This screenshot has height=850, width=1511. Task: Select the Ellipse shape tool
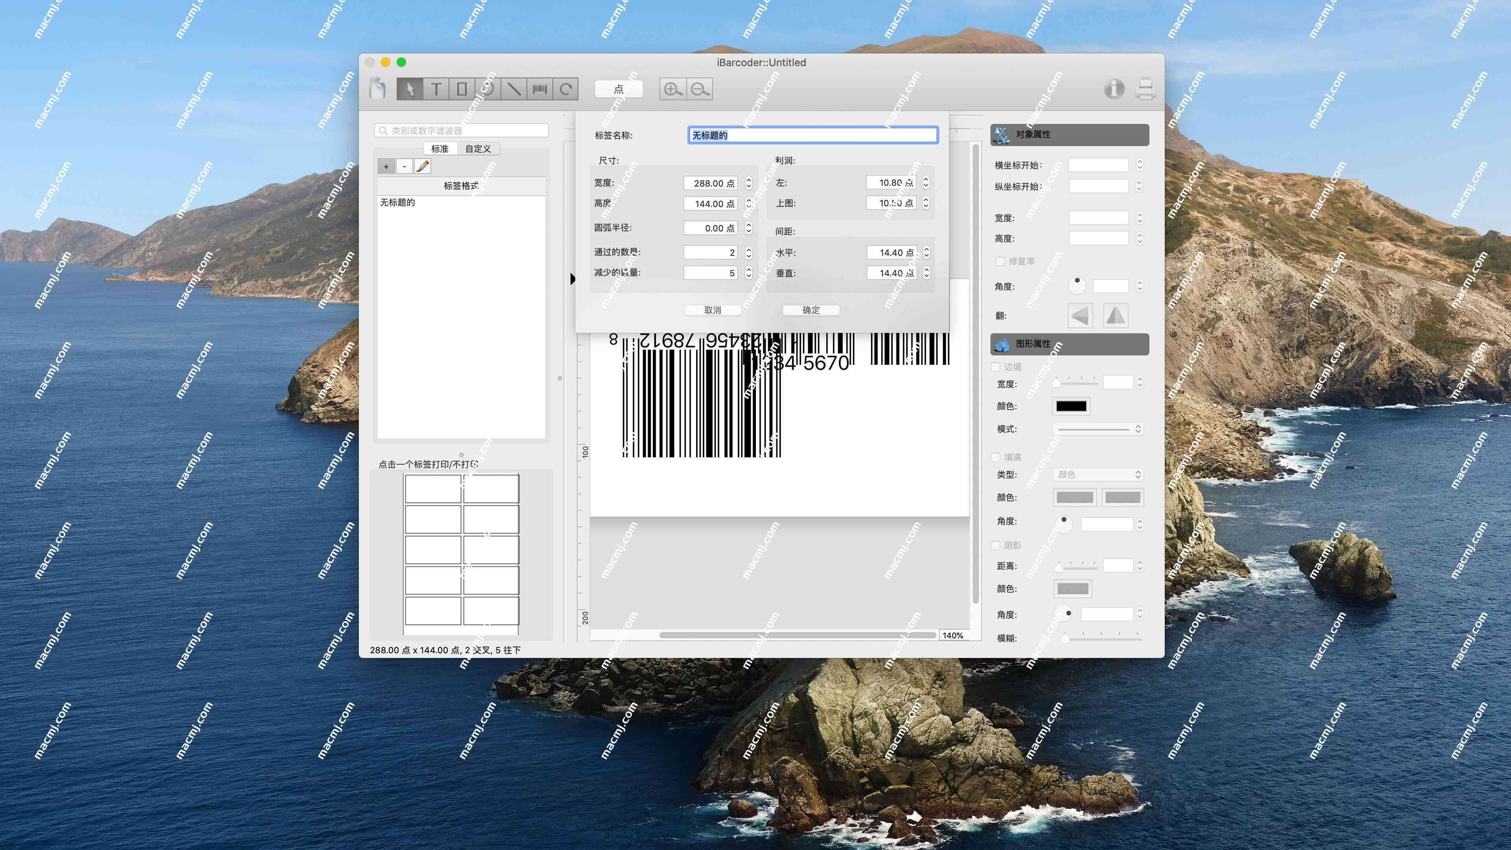(x=488, y=89)
